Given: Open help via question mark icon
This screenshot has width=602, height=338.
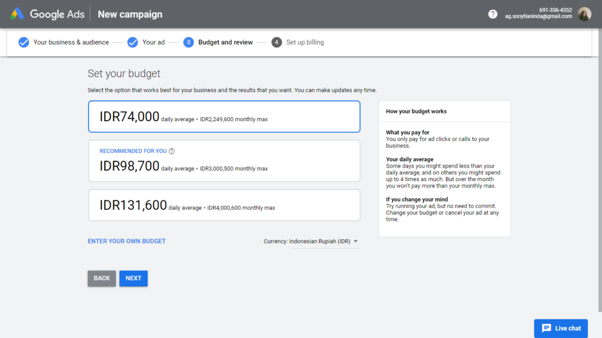Looking at the screenshot, I should coord(493,14).
